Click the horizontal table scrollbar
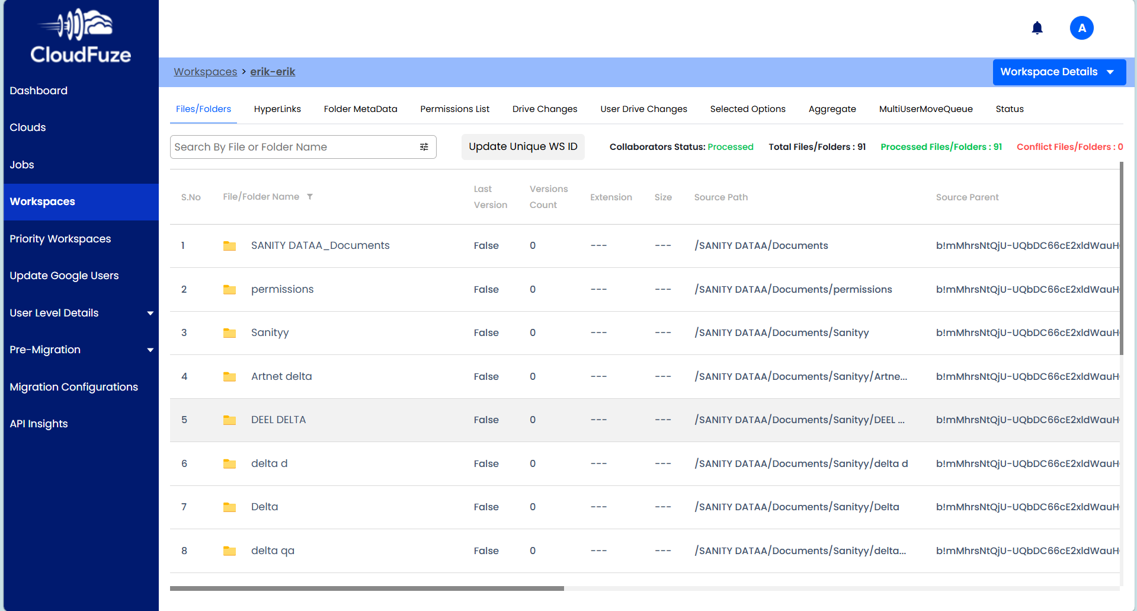 tap(367, 588)
